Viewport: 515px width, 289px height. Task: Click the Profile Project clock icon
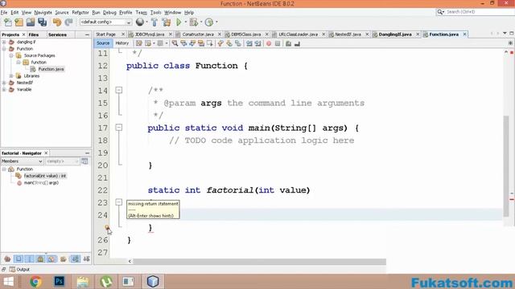pos(209,22)
